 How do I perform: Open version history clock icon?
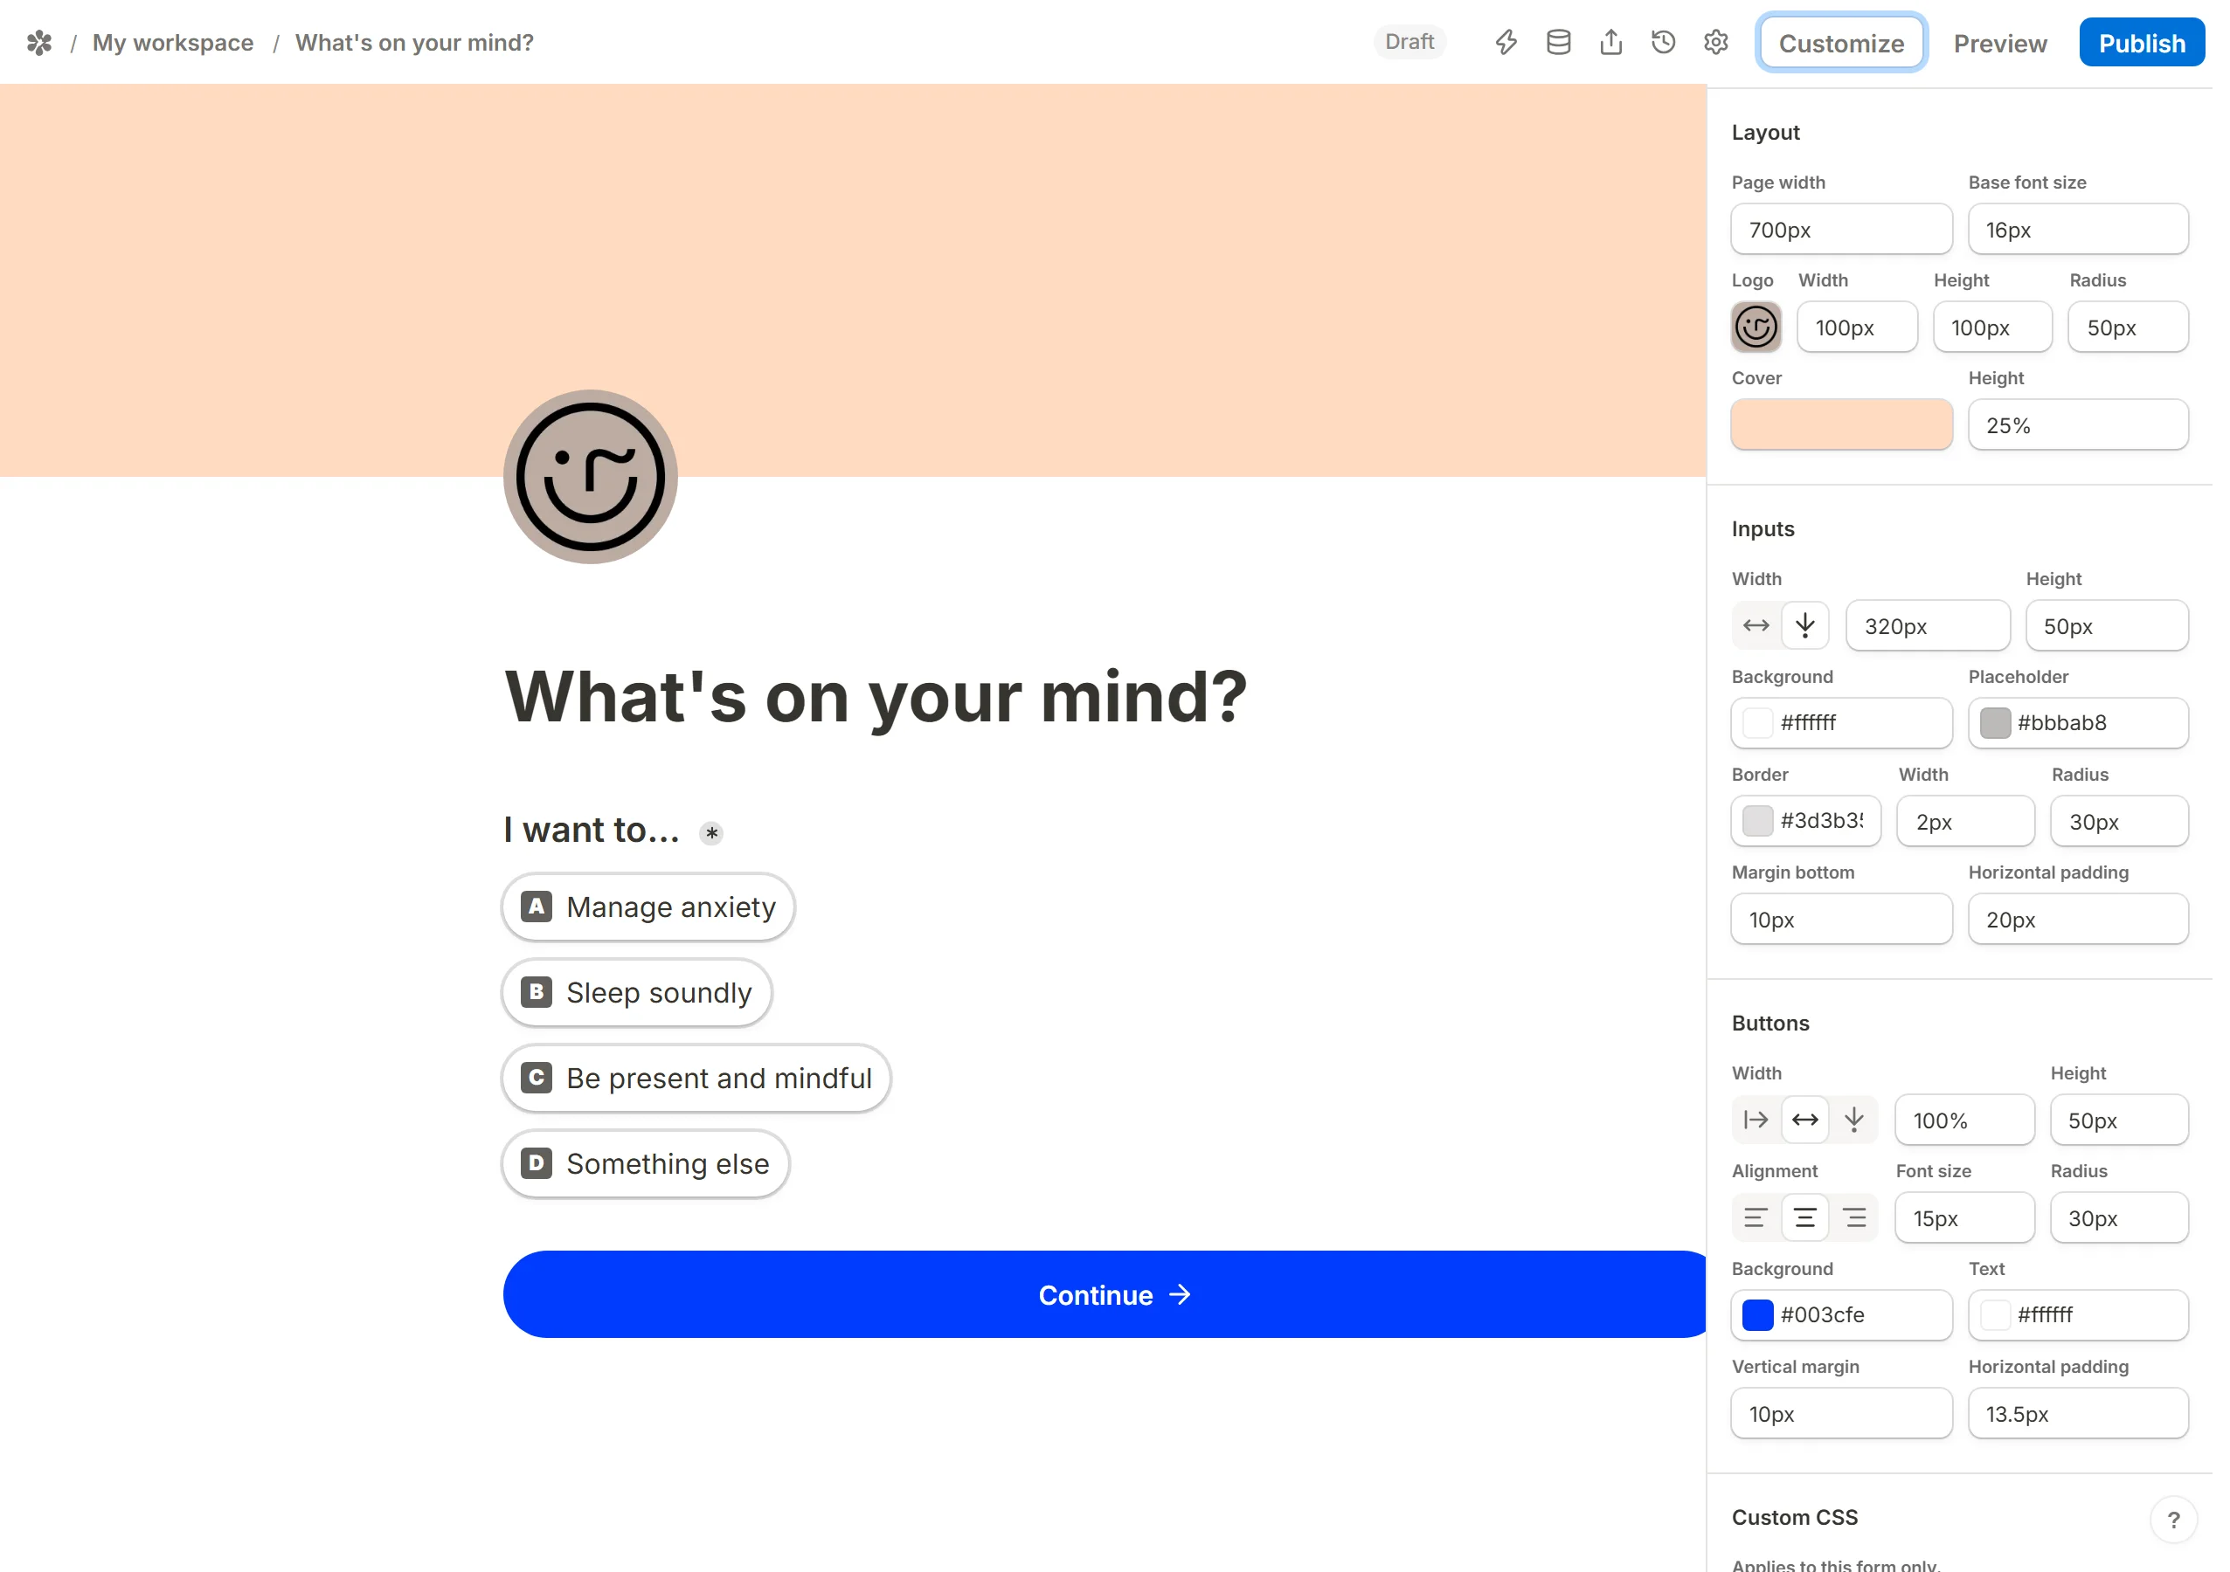coord(1663,43)
